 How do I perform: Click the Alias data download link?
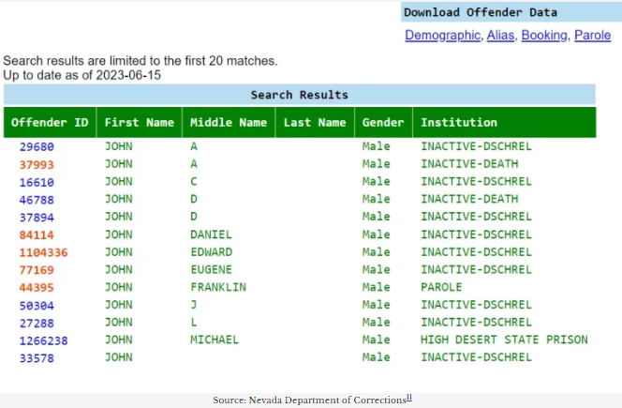(x=500, y=36)
